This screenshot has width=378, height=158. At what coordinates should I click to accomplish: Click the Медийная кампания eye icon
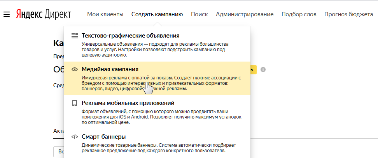click(x=75, y=69)
